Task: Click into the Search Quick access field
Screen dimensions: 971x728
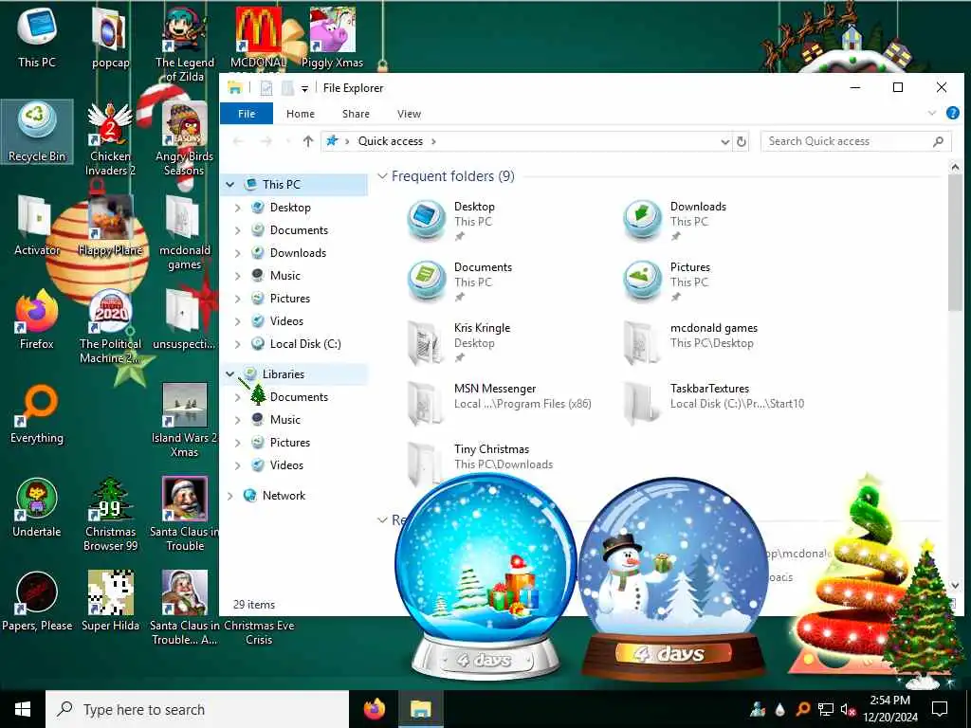Action: (x=855, y=141)
